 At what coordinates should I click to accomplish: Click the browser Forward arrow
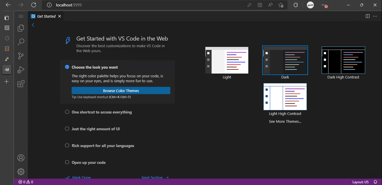21,5
